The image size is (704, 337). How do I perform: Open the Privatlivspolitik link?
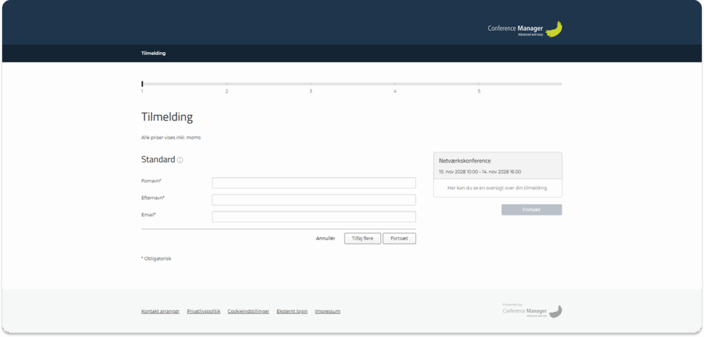tap(203, 311)
